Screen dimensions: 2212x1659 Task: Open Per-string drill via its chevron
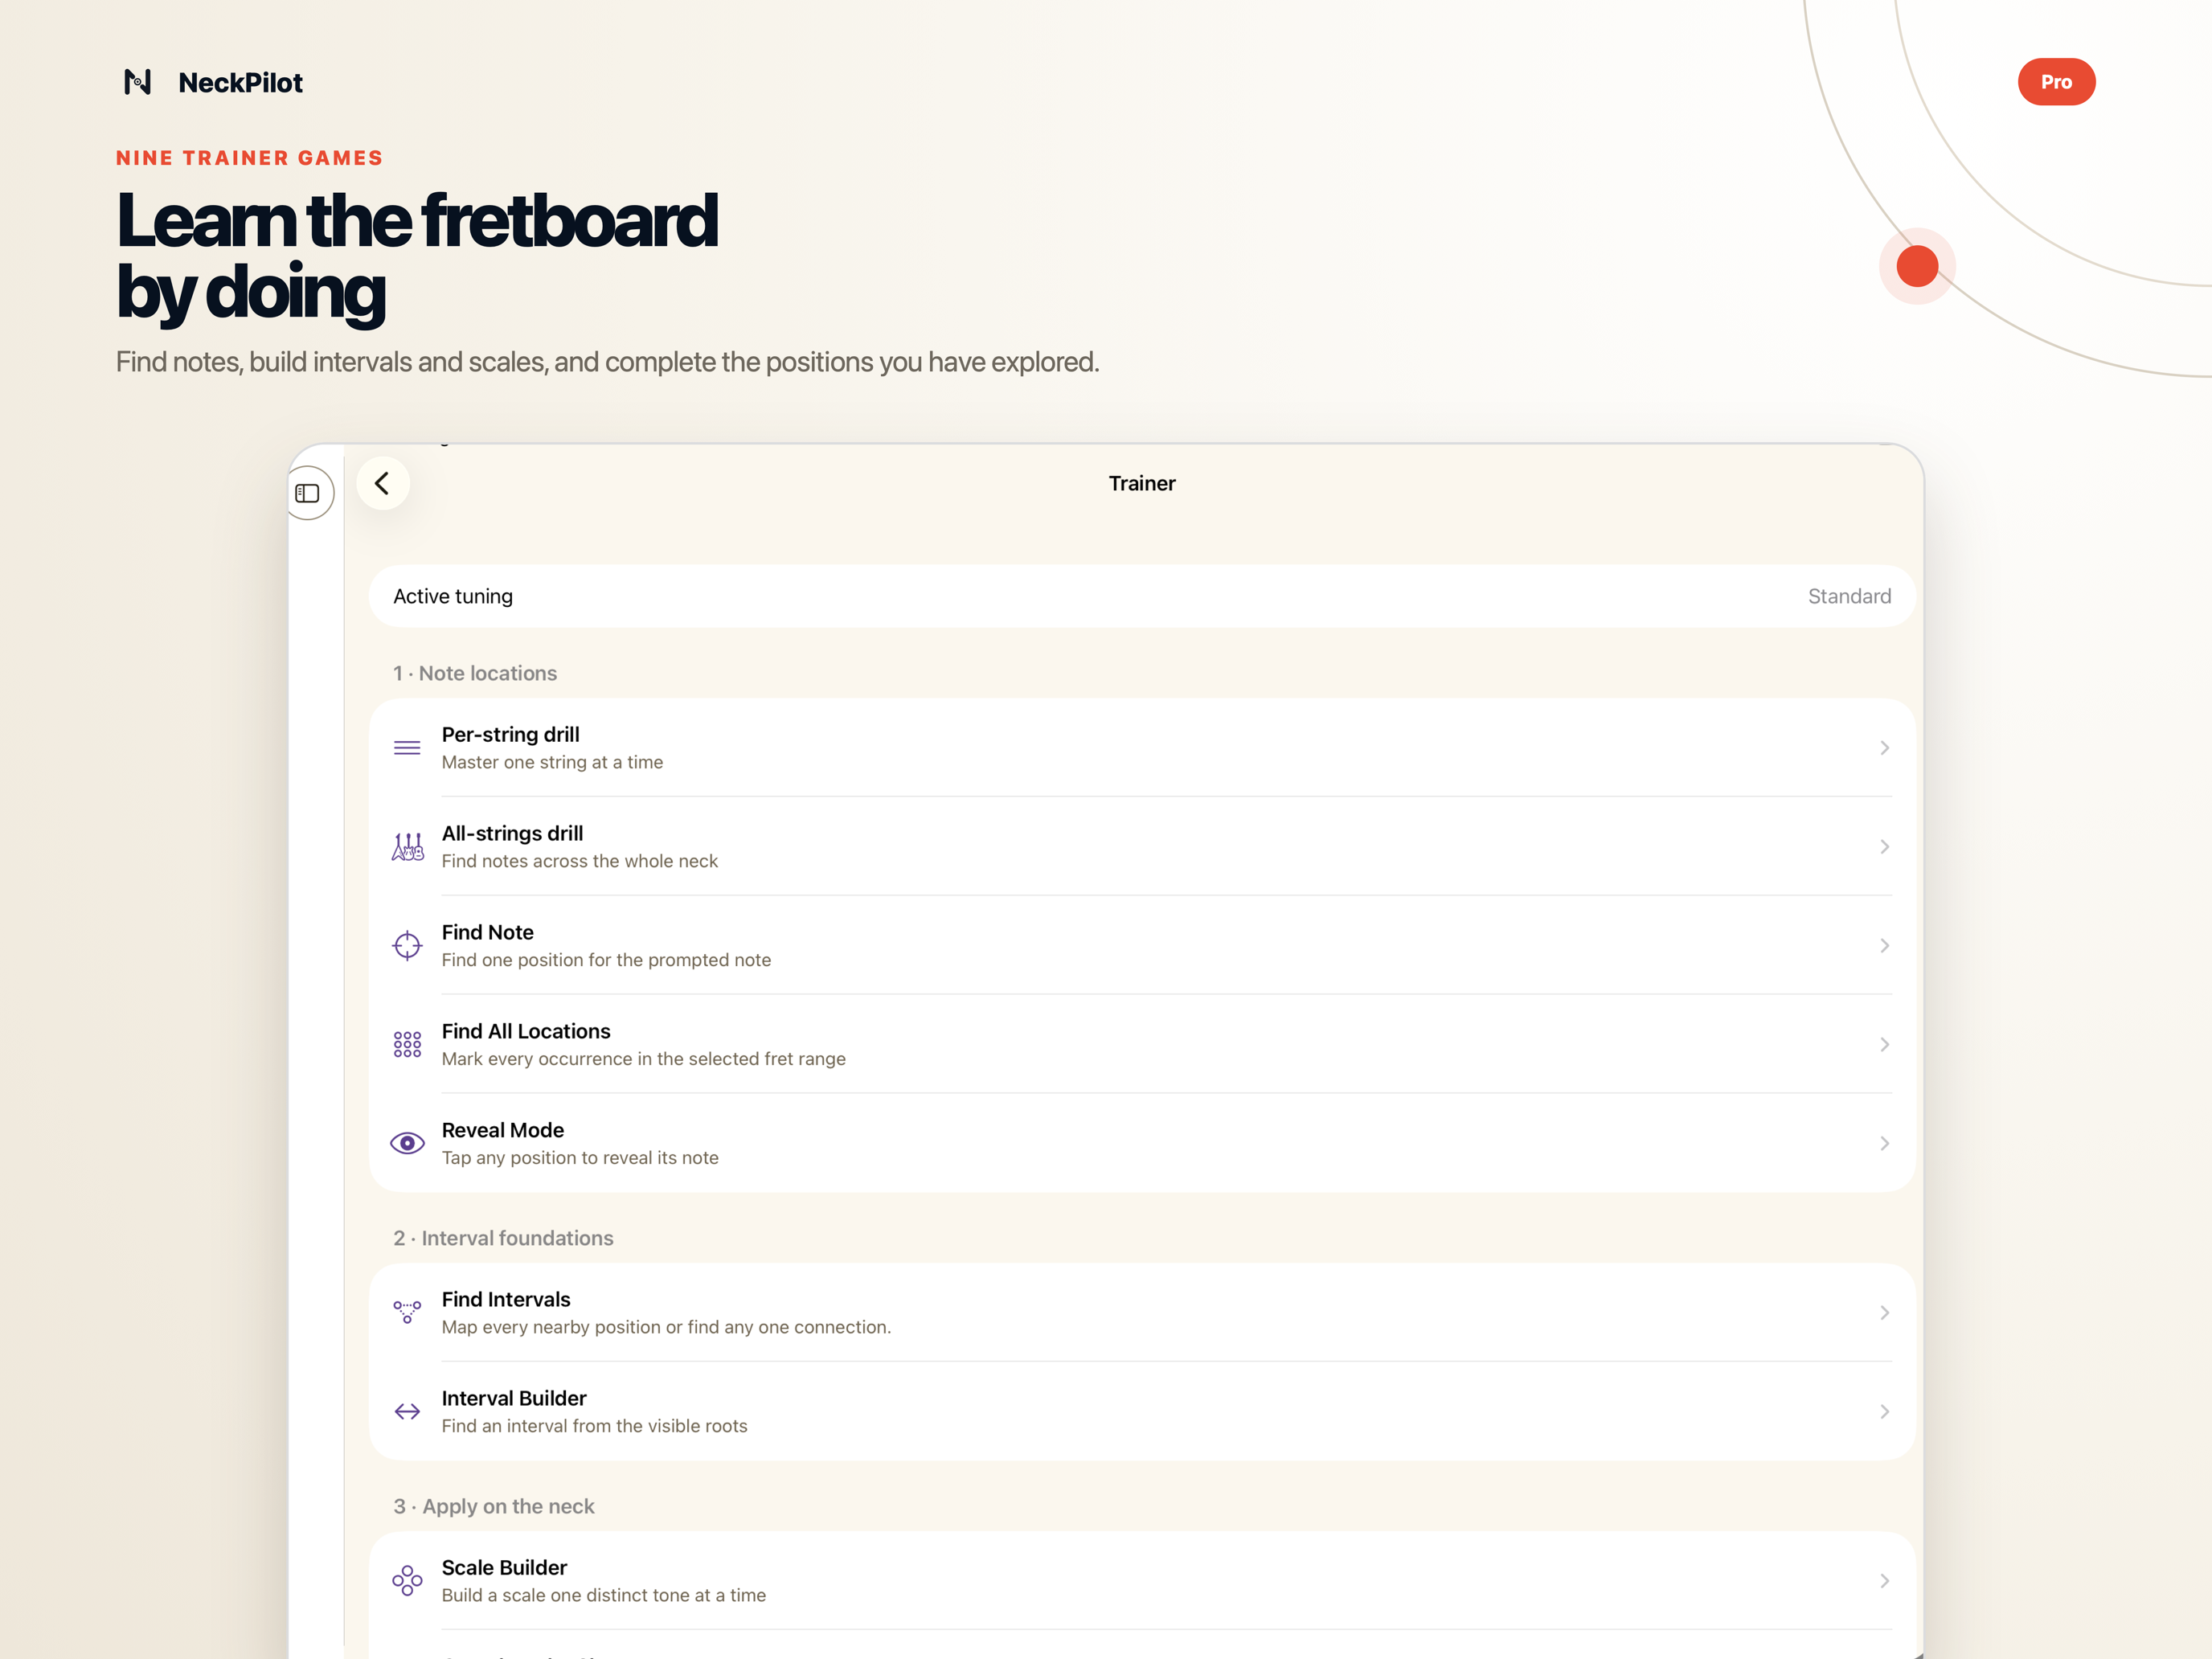(x=1884, y=748)
